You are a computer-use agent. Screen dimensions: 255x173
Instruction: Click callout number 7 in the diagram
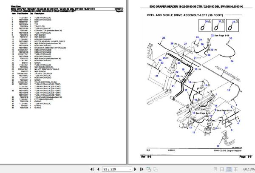[216, 94]
